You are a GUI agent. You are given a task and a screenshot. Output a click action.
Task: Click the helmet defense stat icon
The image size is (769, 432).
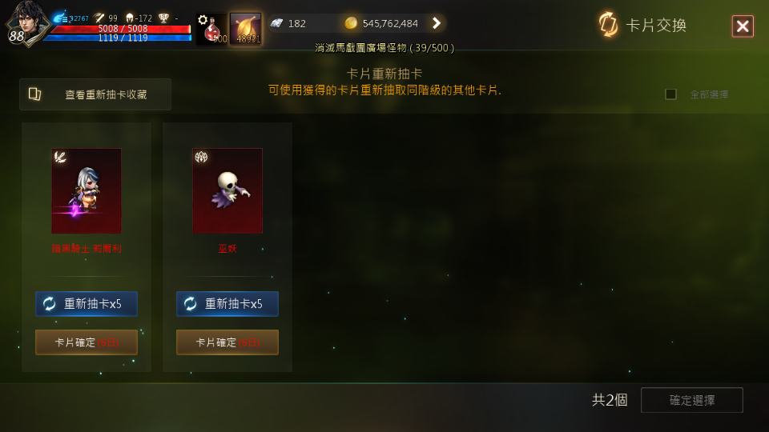(x=130, y=18)
